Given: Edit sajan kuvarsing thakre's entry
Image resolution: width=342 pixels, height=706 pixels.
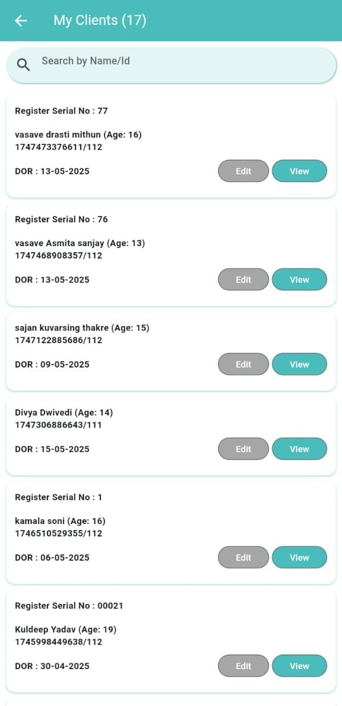Looking at the screenshot, I should tap(243, 364).
